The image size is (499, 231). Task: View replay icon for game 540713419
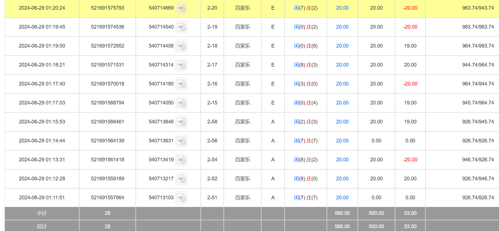coord(181,160)
